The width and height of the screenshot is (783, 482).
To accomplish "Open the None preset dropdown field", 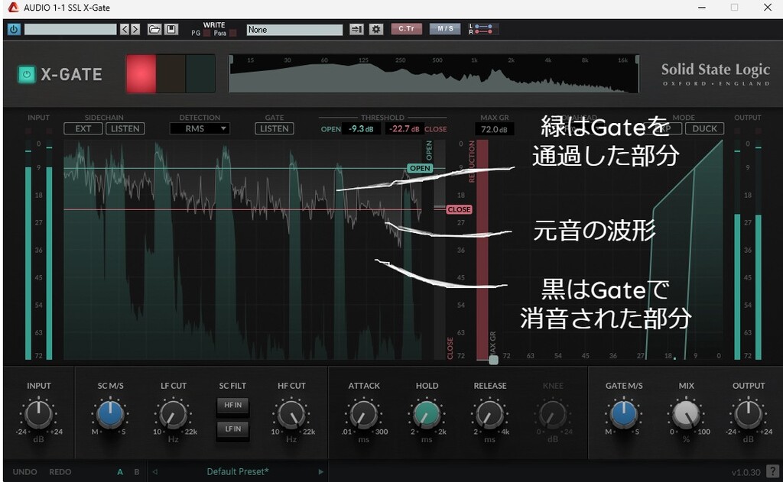I will pos(294,30).
